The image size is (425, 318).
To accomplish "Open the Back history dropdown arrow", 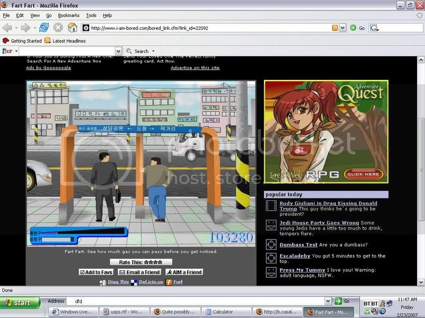I will click(x=16, y=28).
